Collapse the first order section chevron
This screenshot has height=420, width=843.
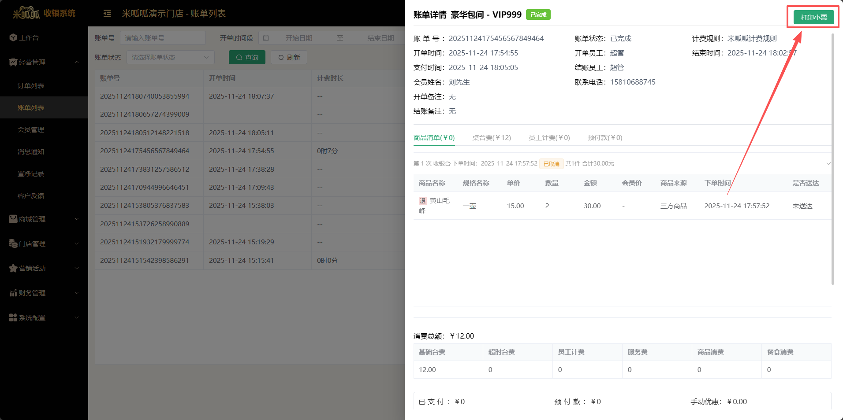coord(828,163)
